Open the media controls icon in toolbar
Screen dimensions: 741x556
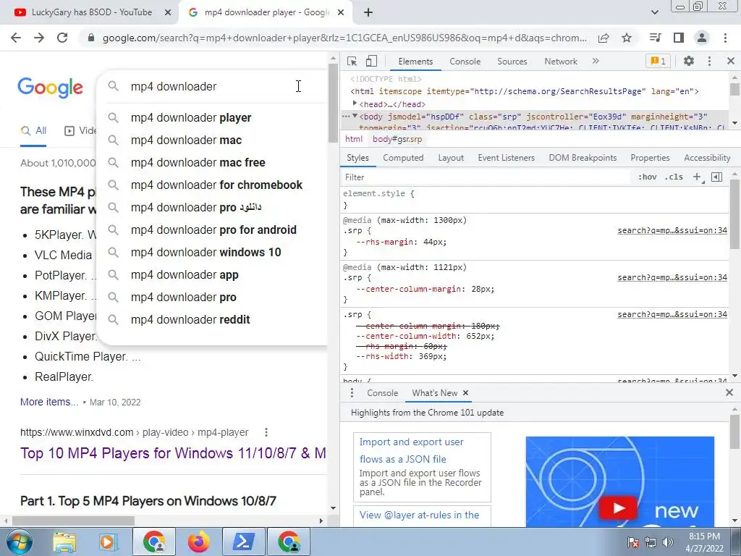click(655, 38)
